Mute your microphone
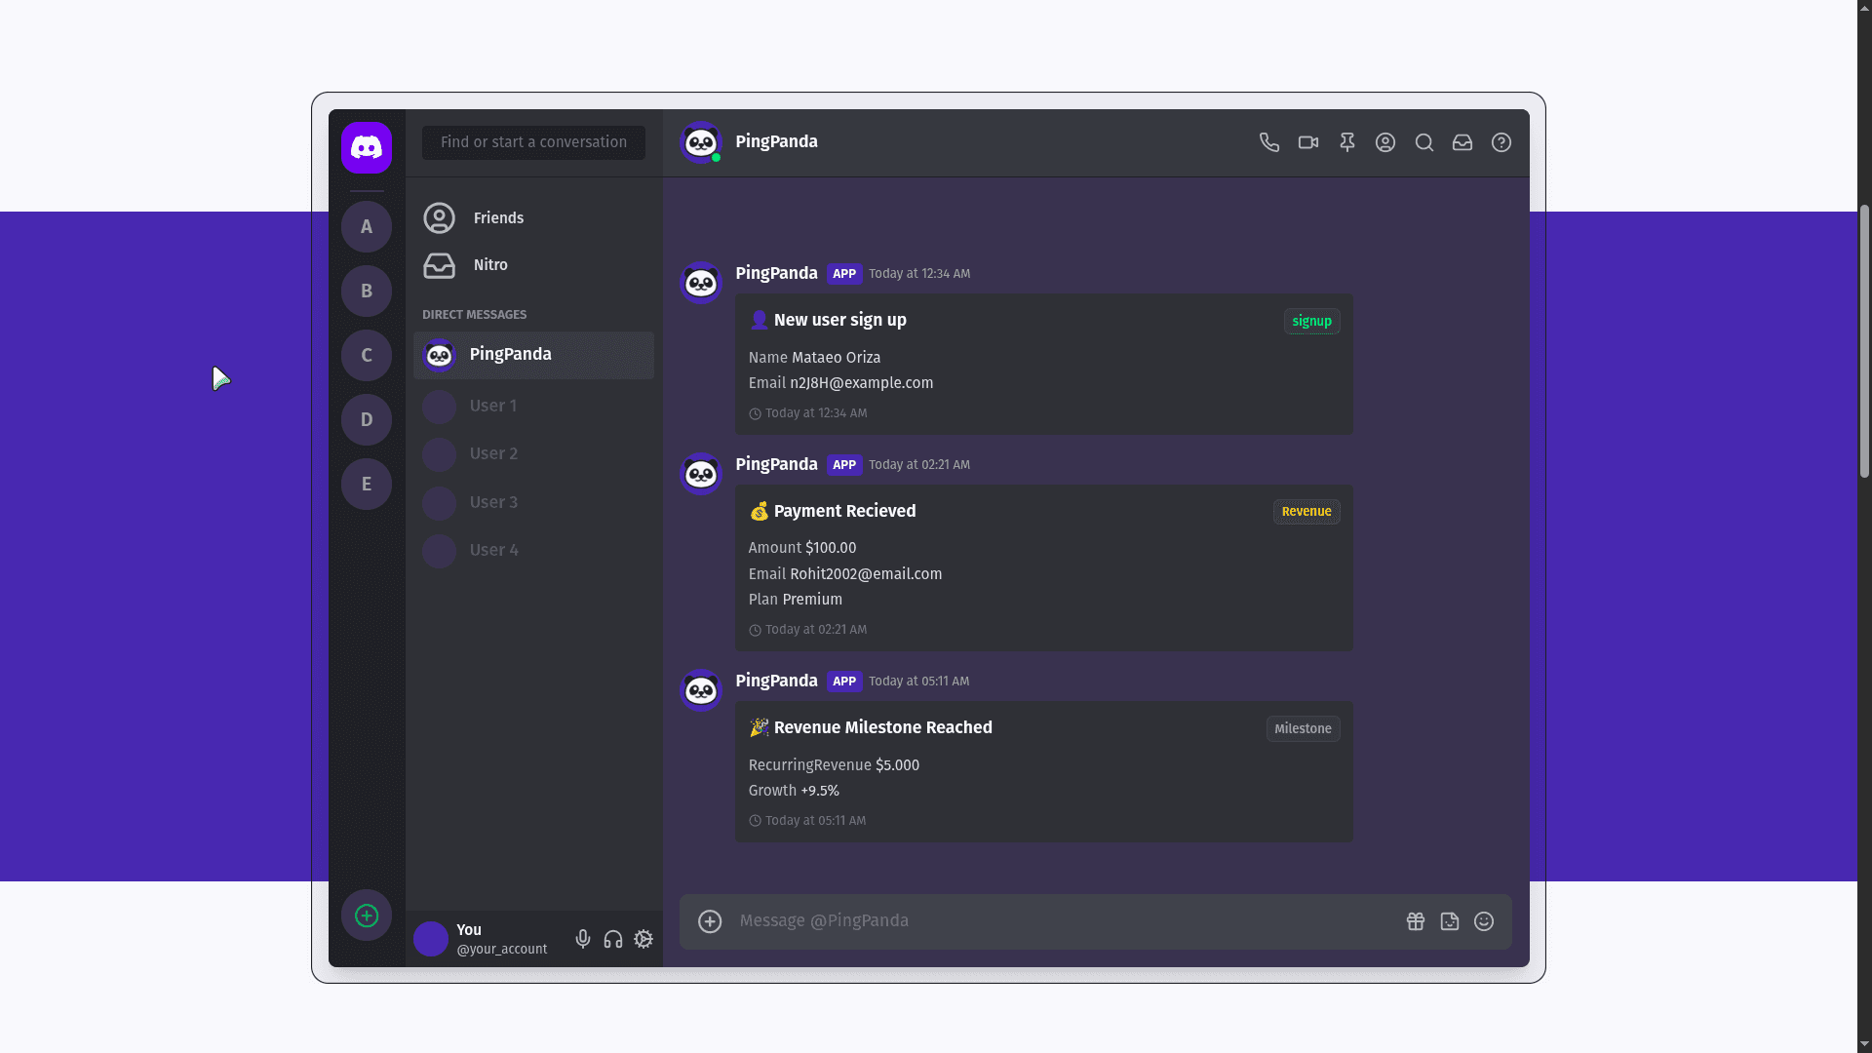The width and height of the screenshot is (1872, 1053). [583, 939]
